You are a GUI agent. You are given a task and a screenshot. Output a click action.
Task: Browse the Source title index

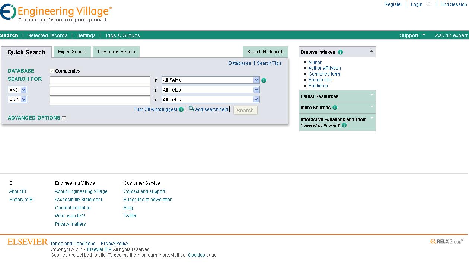tap(320, 80)
